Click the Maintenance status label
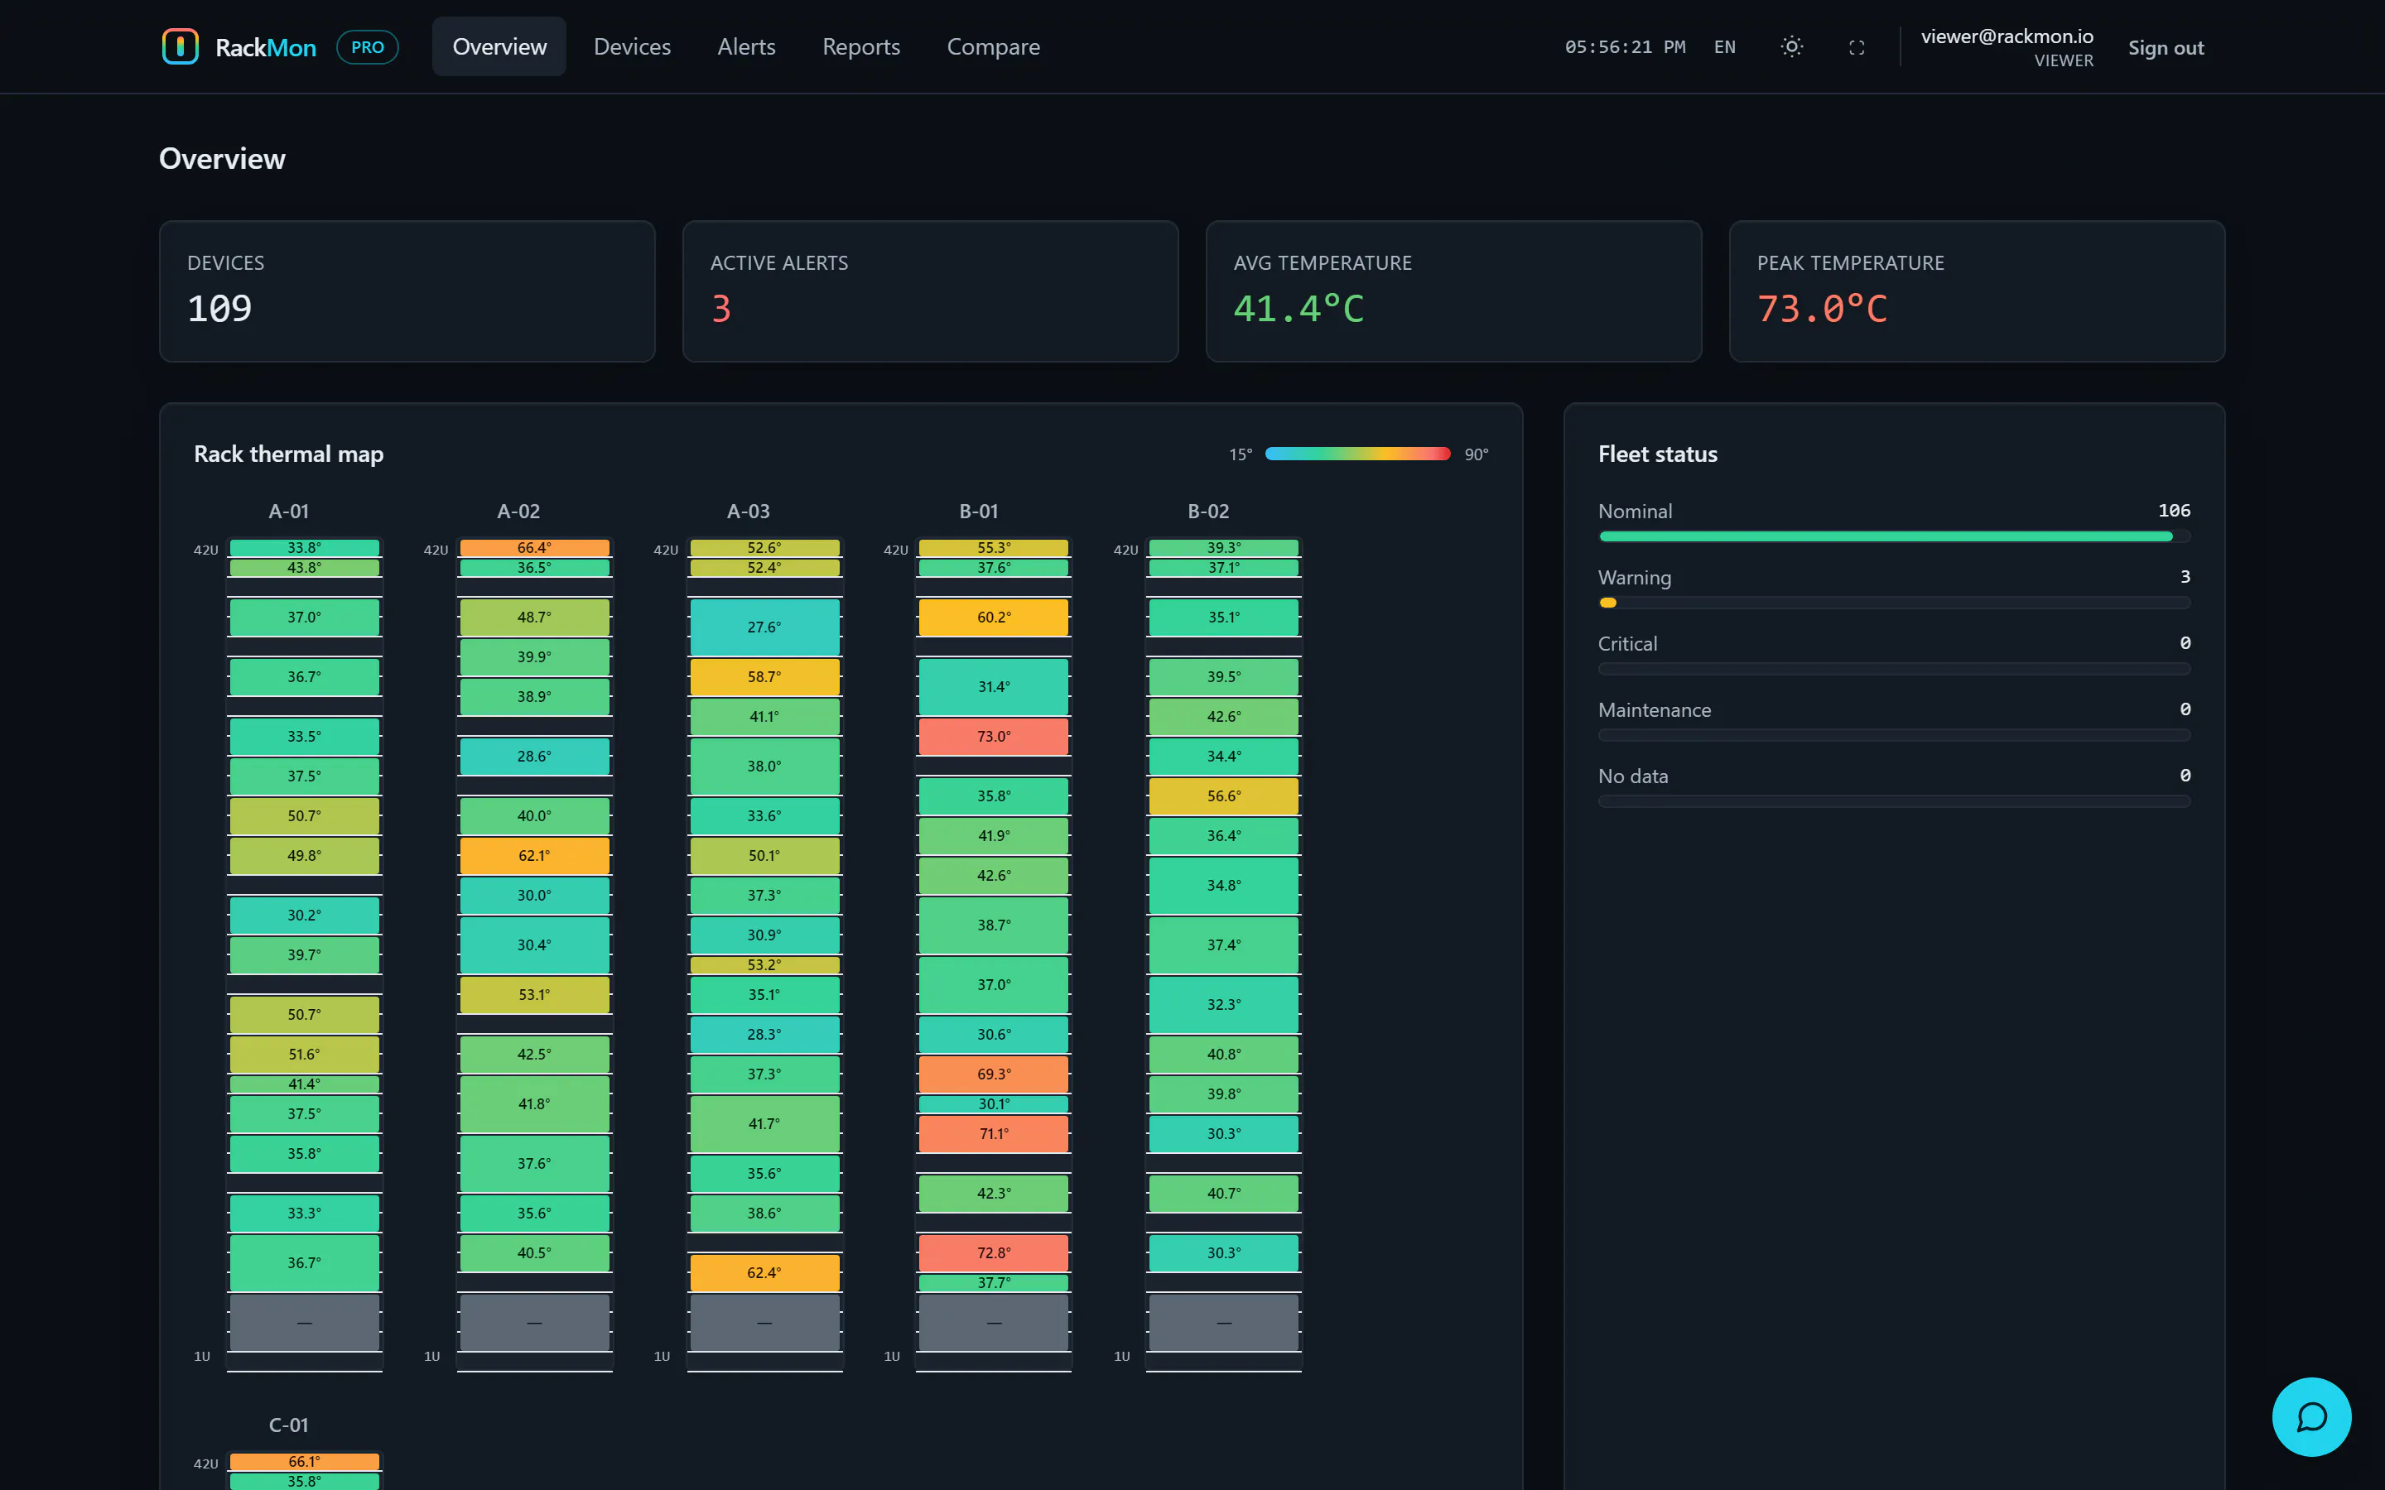The width and height of the screenshot is (2385, 1490). (x=1654, y=709)
